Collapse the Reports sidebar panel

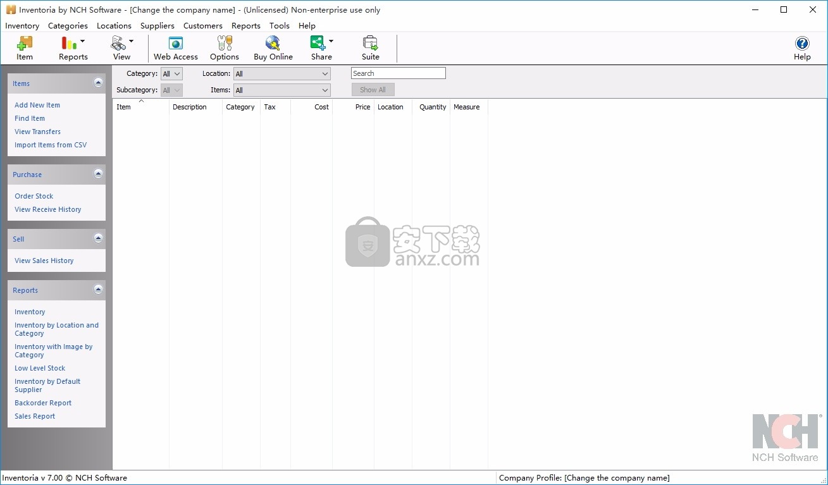pyautogui.click(x=98, y=290)
